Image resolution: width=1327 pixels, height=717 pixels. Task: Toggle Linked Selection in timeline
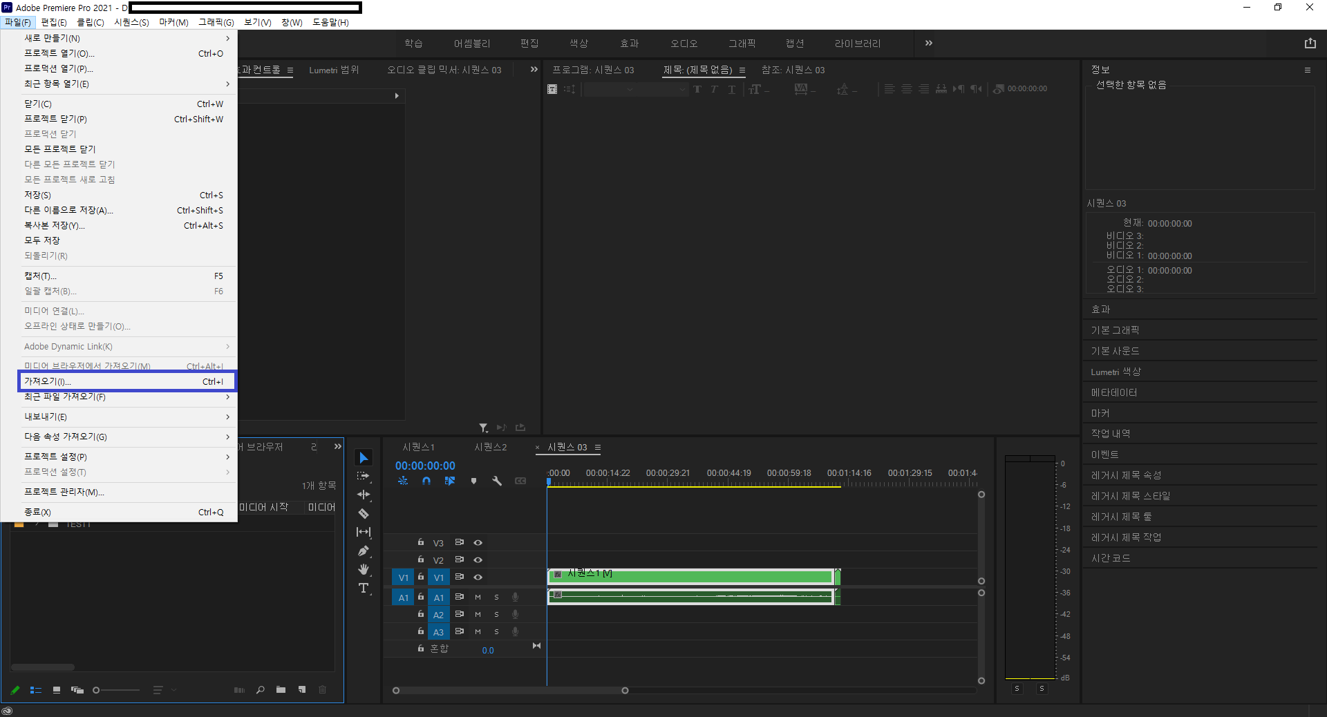click(x=450, y=481)
